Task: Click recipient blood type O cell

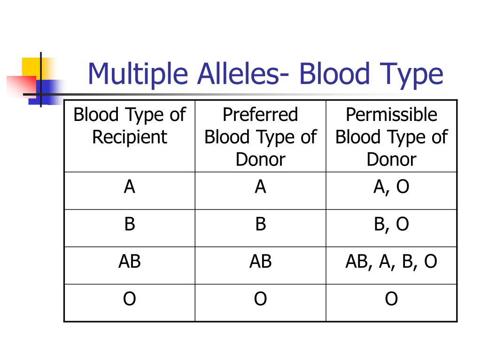Action: 130,303
